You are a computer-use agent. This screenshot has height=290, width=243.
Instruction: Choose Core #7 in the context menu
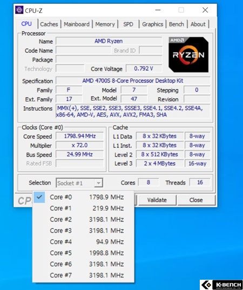[83, 275]
